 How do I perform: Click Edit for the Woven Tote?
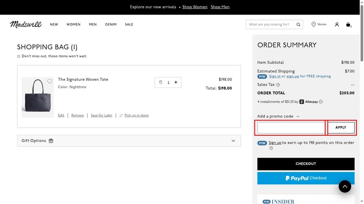pyautogui.click(x=61, y=116)
